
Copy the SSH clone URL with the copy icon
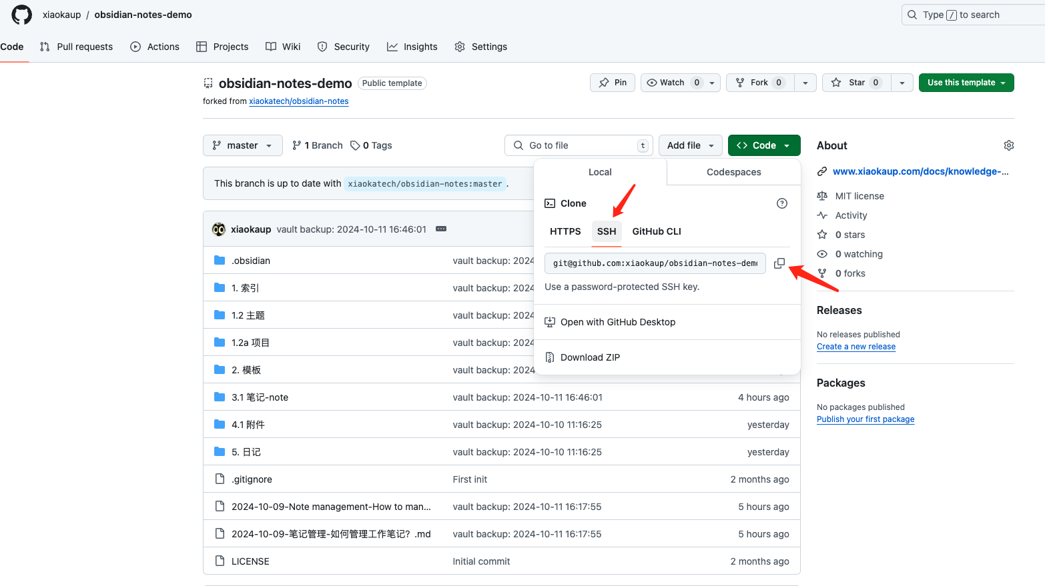pos(779,263)
